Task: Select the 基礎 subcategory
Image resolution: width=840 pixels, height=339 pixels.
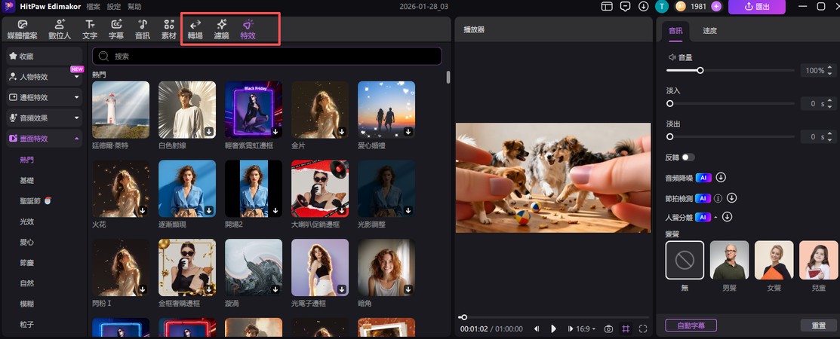Action: pyautogui.click(x=26, y=180)
